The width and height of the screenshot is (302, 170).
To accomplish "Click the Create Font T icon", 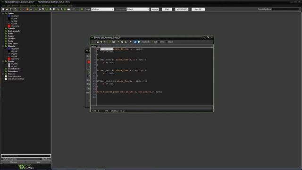I will click(x=58, y=9).
